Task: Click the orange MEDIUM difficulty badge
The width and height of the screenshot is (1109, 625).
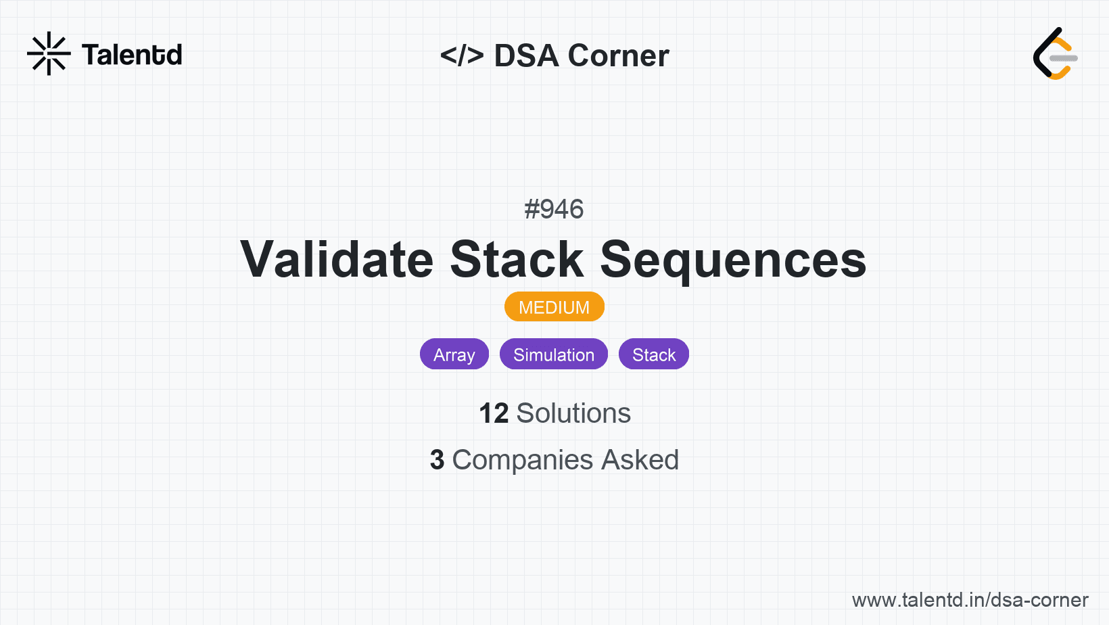Action: click(554, 307)
